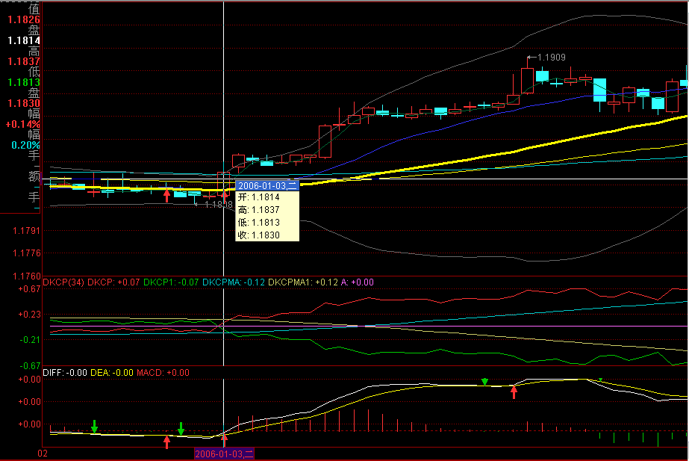
Task: Click the green 1.1813 low value in left panel
Action: pyautogui.click(x=24, y=82)
